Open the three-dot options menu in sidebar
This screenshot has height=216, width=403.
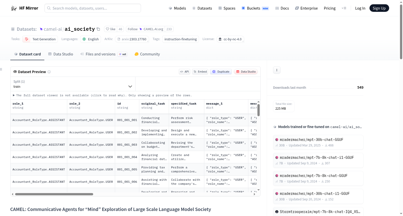(x=277, y=70)
